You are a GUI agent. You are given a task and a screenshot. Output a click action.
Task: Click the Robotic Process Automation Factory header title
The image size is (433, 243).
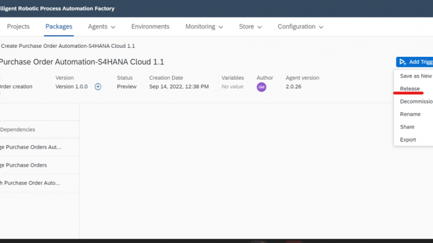(57, 8)
